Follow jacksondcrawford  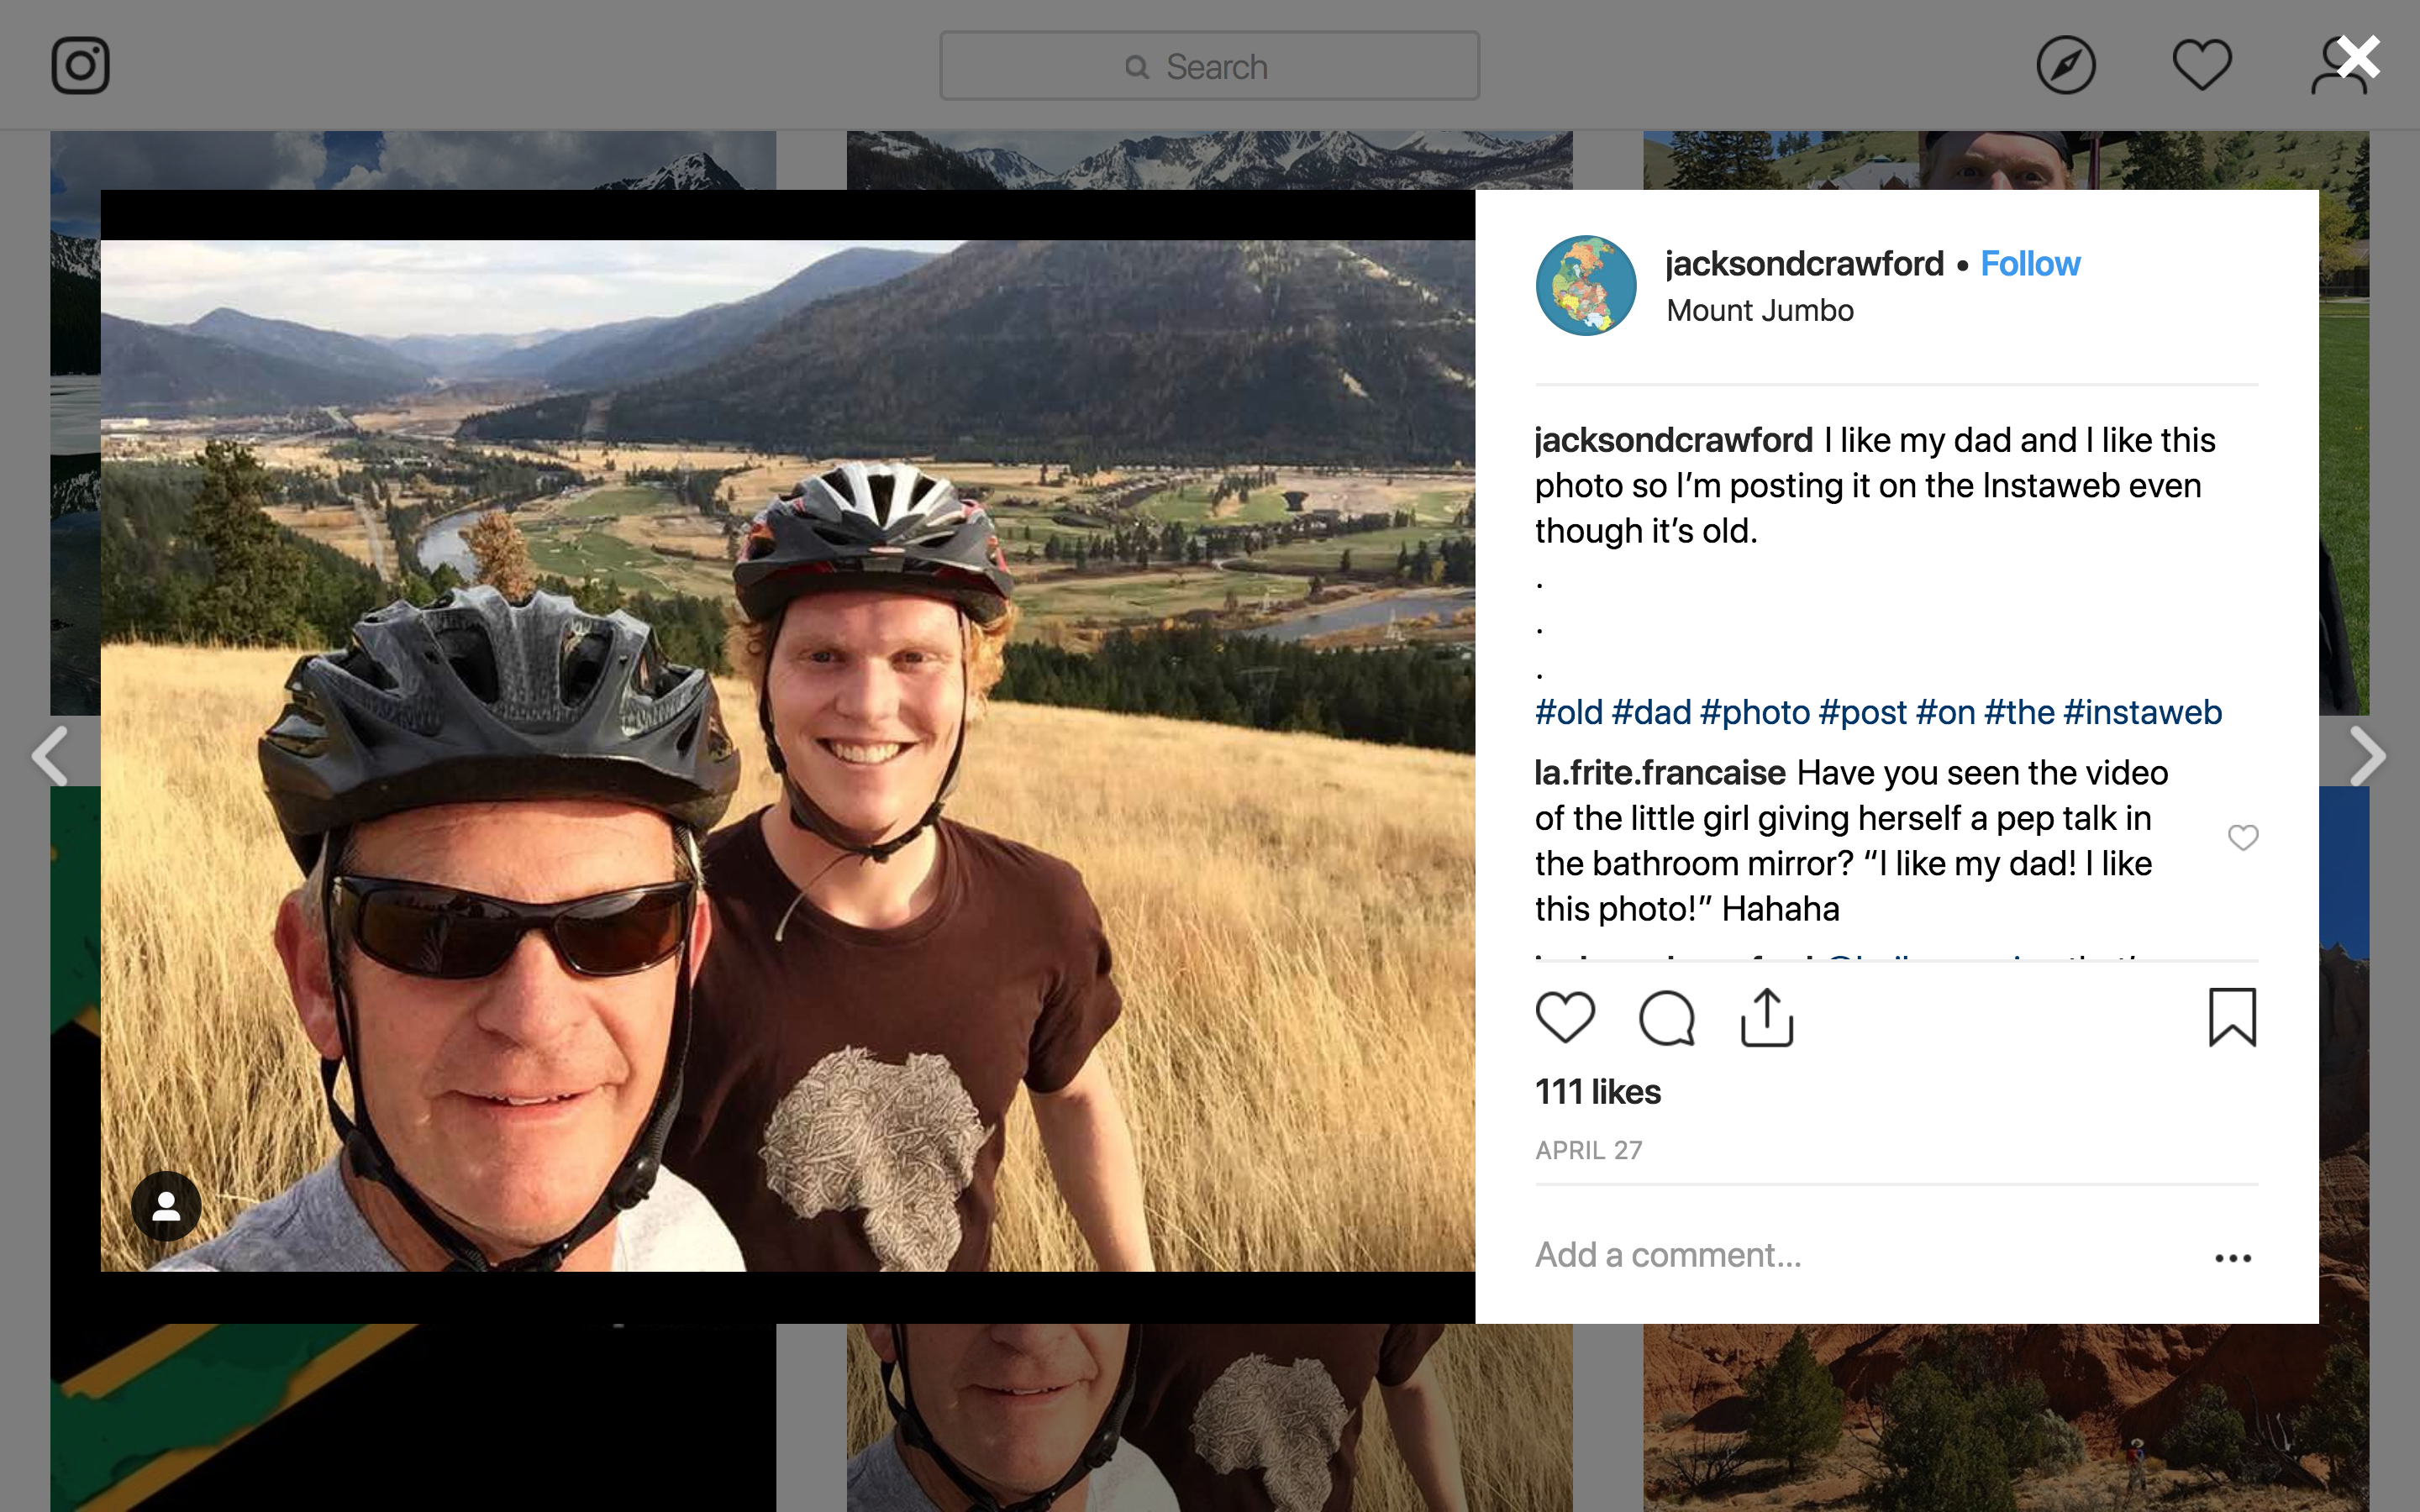[2030, 264]
